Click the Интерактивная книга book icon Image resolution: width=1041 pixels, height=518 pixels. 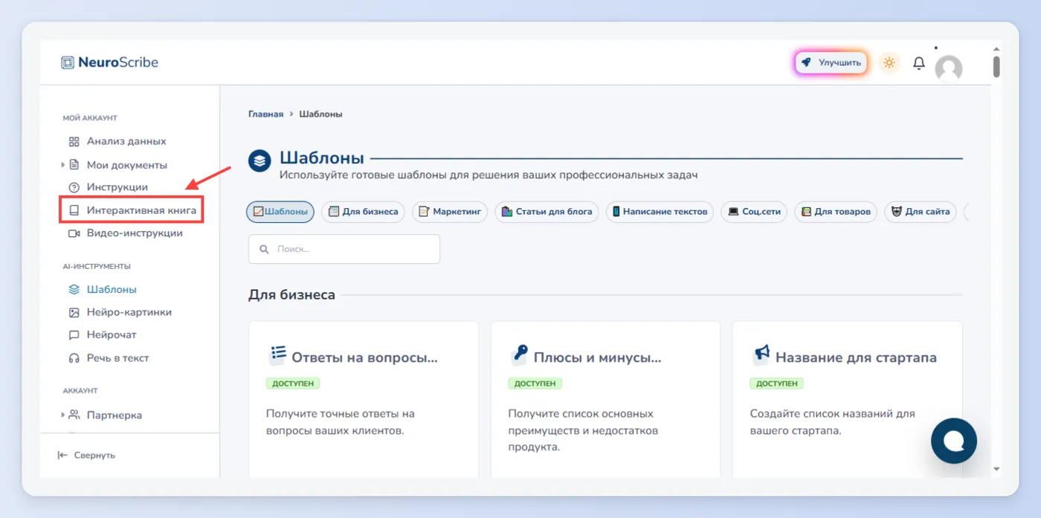pos(74,210)
